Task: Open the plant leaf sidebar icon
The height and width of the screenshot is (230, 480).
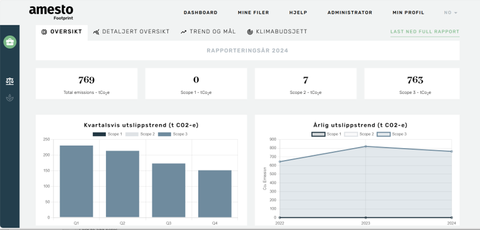Action: [x=10, y=98]
